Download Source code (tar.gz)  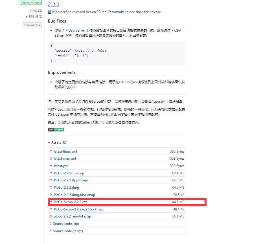click(68, 231)
